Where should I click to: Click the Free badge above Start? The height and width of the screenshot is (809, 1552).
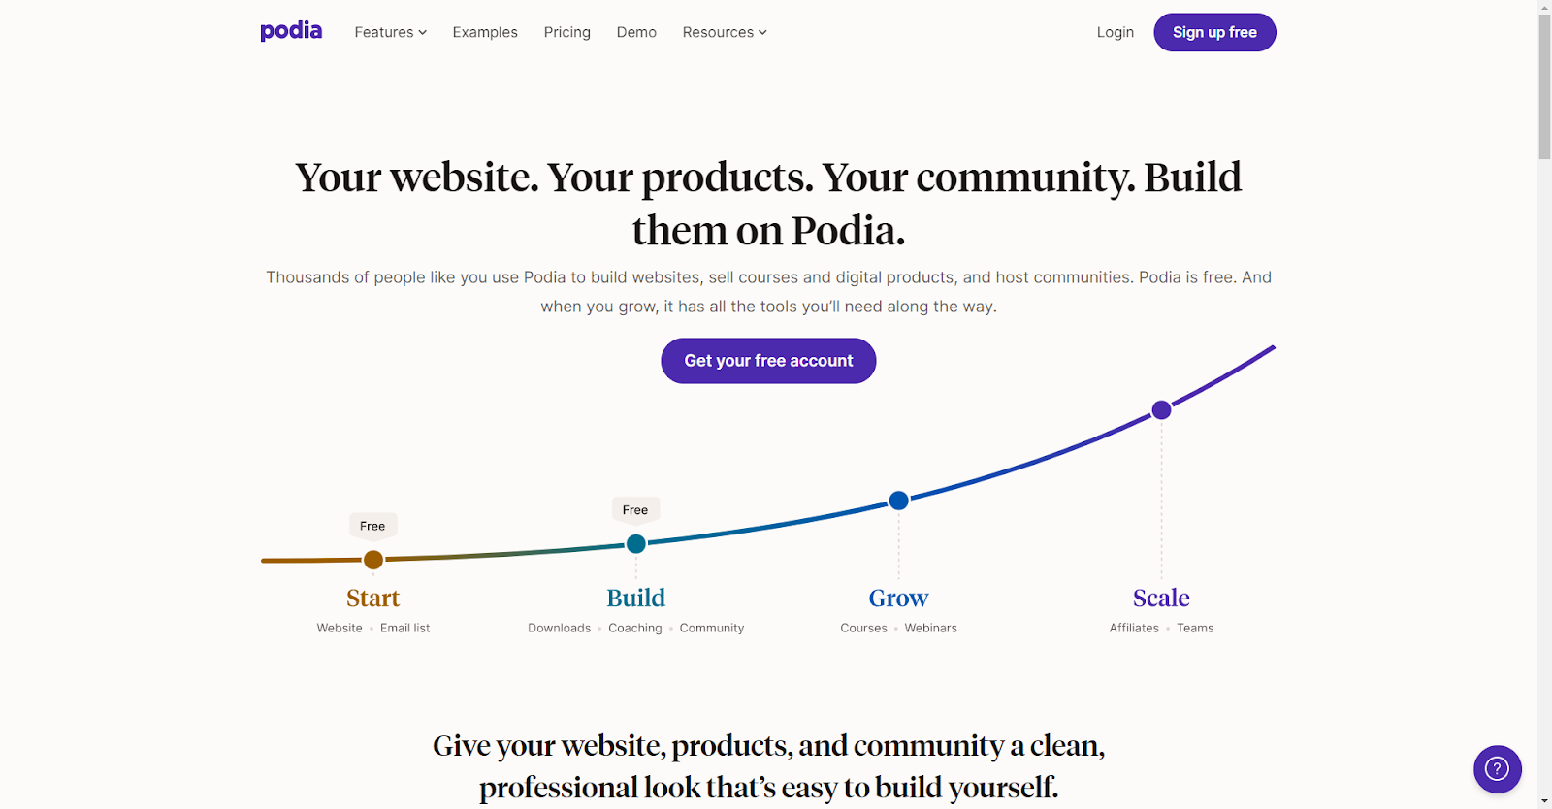point(372,526)
